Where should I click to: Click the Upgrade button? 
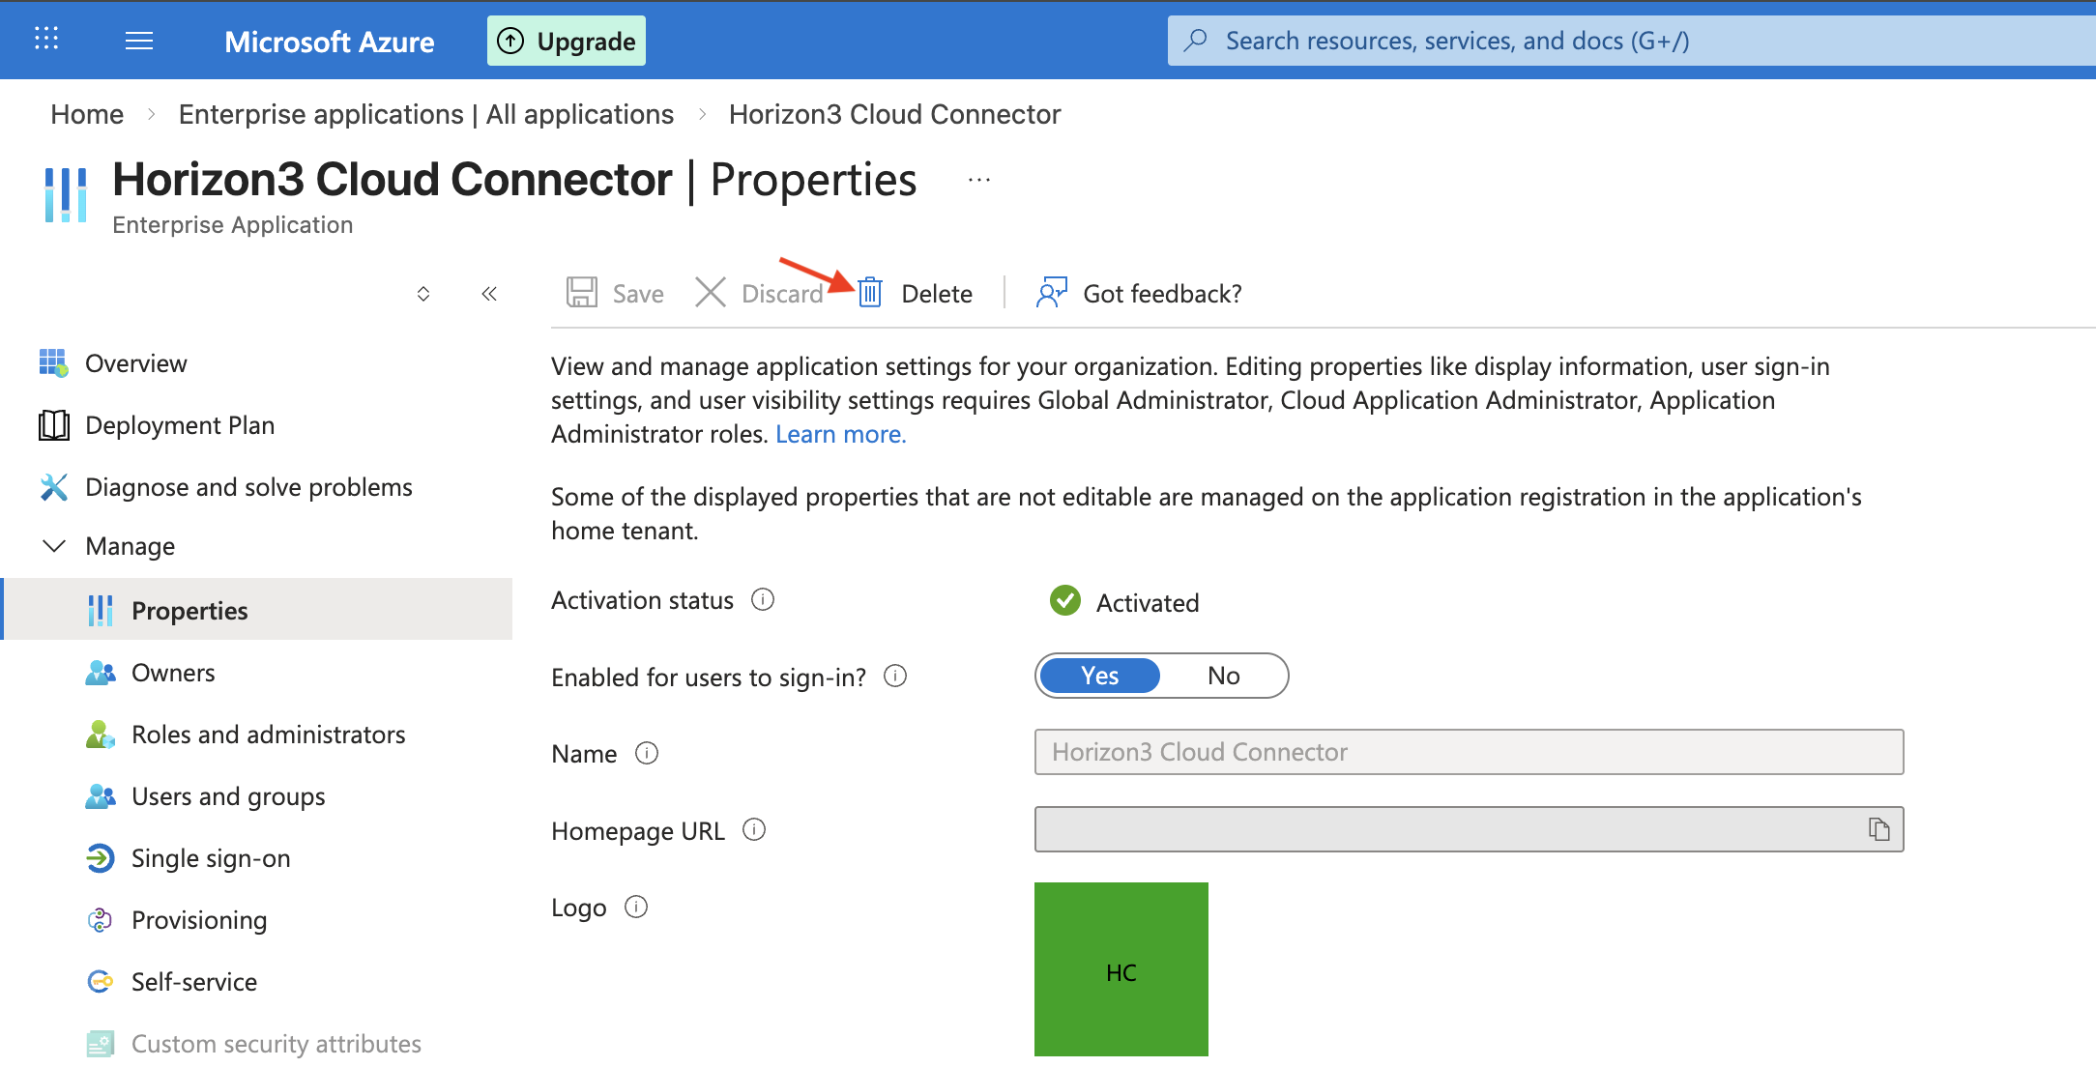[x=566, y=41]
